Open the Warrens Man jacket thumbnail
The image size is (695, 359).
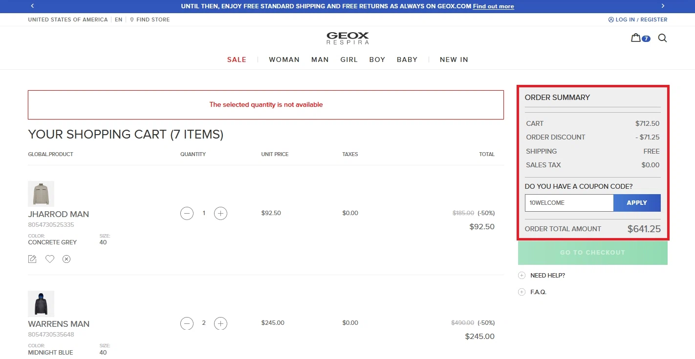(x=41, y=303)
